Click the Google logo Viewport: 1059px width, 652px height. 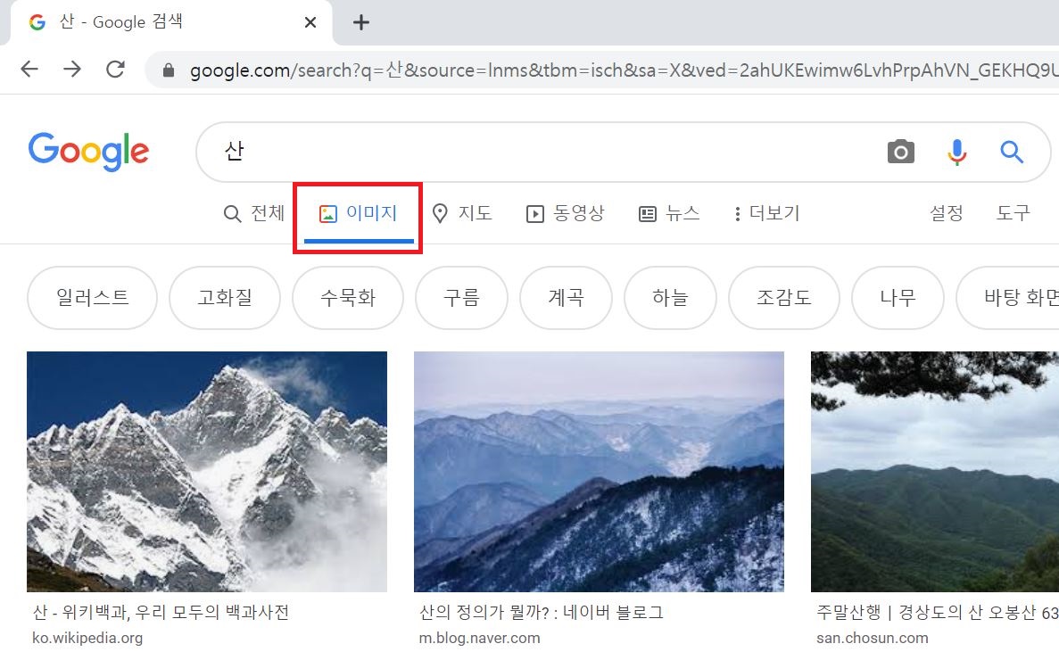click(x=88, y=152)
